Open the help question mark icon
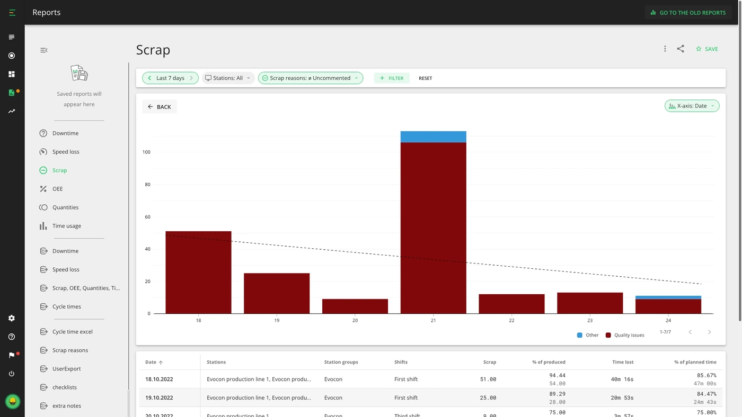Viewport: 742px width, 417px height. 12,337
